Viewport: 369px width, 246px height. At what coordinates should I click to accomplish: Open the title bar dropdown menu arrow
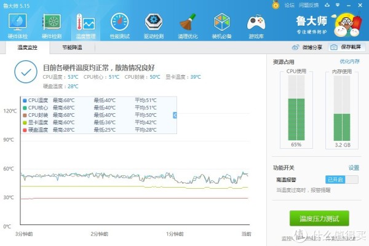coord(338,5)
